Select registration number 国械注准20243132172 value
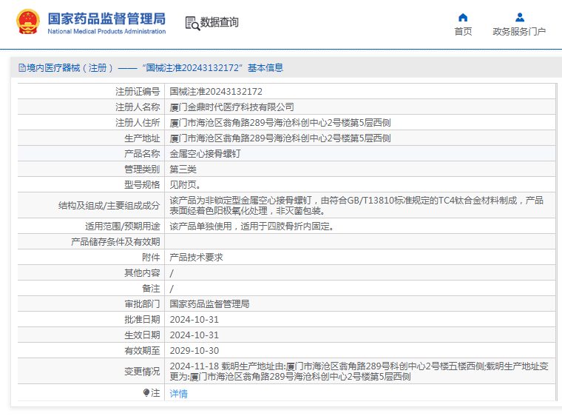 (x=216, y=92)
